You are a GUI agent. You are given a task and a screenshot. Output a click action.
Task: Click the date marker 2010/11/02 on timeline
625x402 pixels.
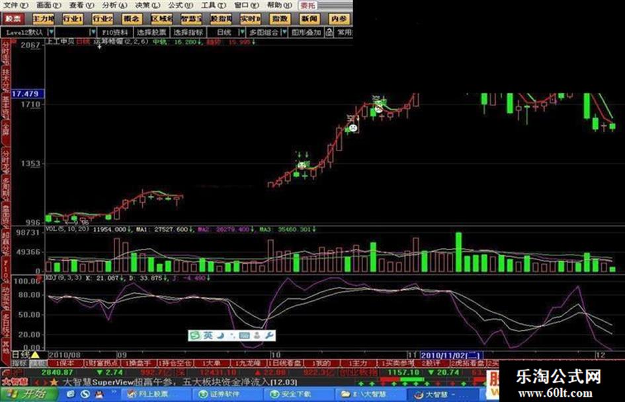[450, 355]
